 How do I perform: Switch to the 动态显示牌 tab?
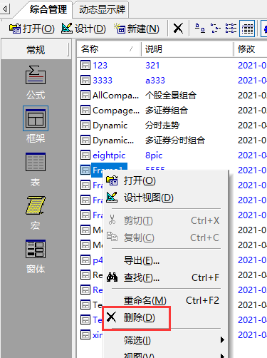(102, 10)
